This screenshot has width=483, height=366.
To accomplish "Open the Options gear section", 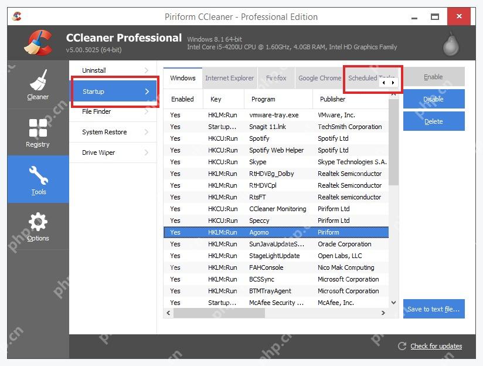I will 38,226.
